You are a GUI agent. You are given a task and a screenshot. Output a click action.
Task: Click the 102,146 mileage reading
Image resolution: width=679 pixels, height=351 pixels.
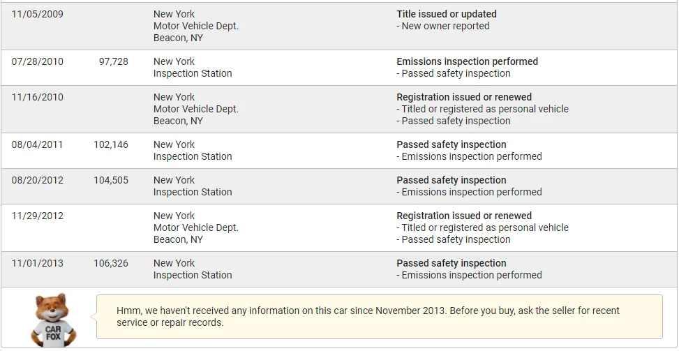111,144
